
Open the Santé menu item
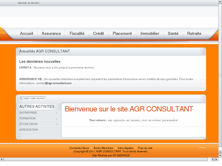173,34
